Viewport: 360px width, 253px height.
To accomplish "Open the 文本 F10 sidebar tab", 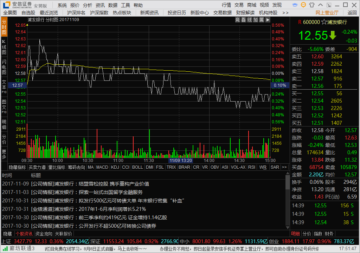I will (4, 86).
